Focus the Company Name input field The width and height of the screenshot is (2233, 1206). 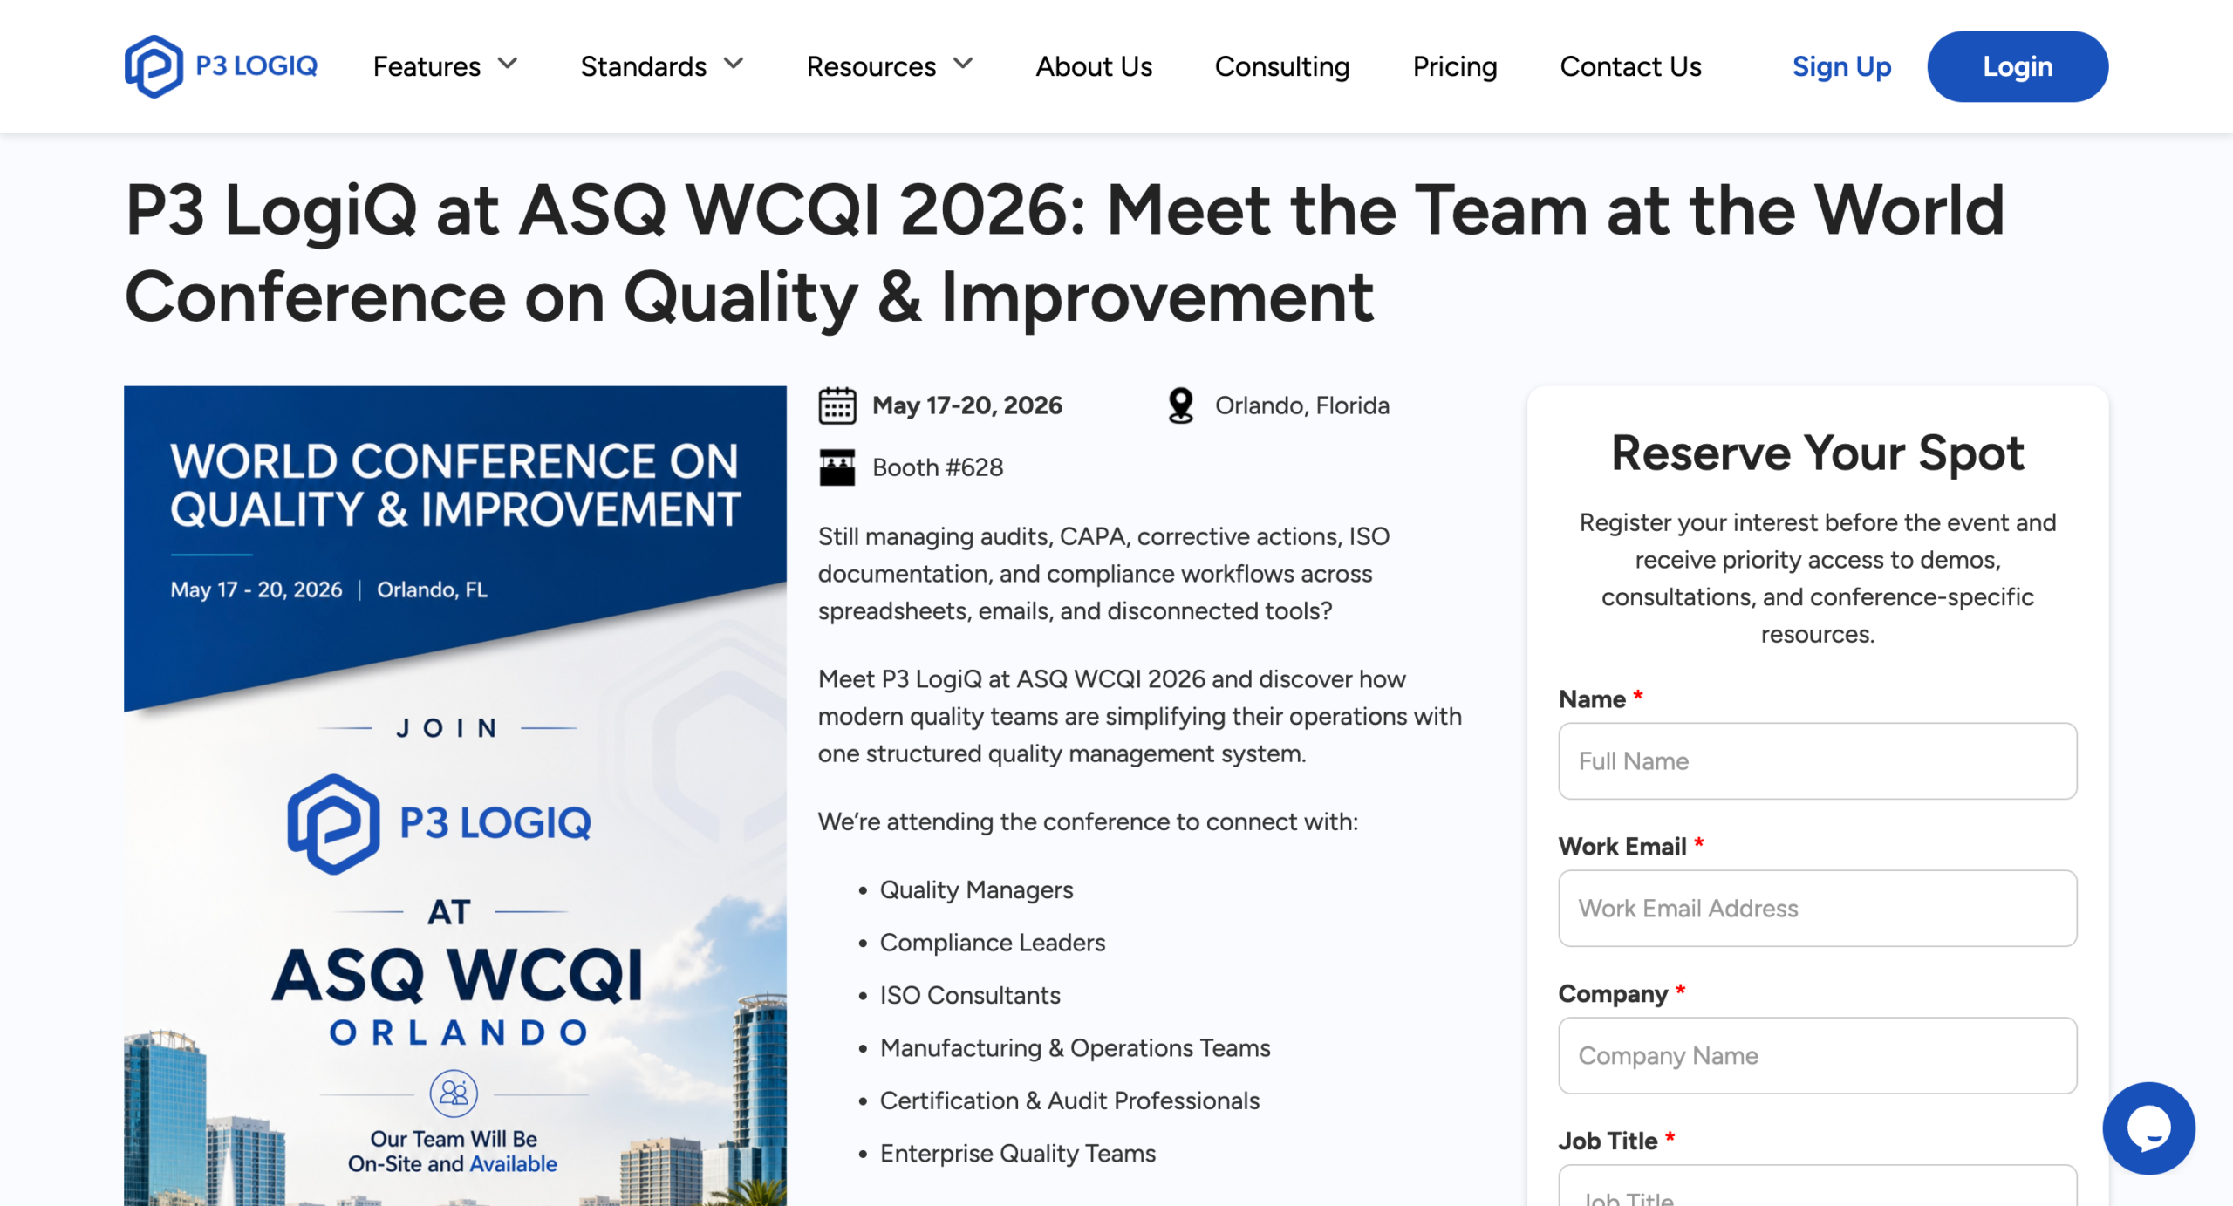point(1817,1055)
